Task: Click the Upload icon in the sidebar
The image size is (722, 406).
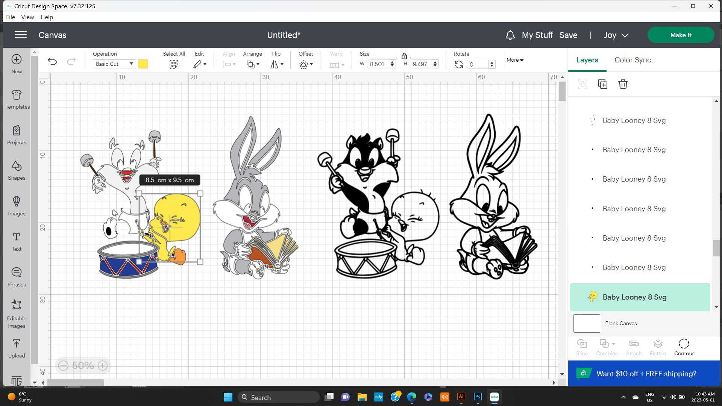Action: (x=16, y=348)
